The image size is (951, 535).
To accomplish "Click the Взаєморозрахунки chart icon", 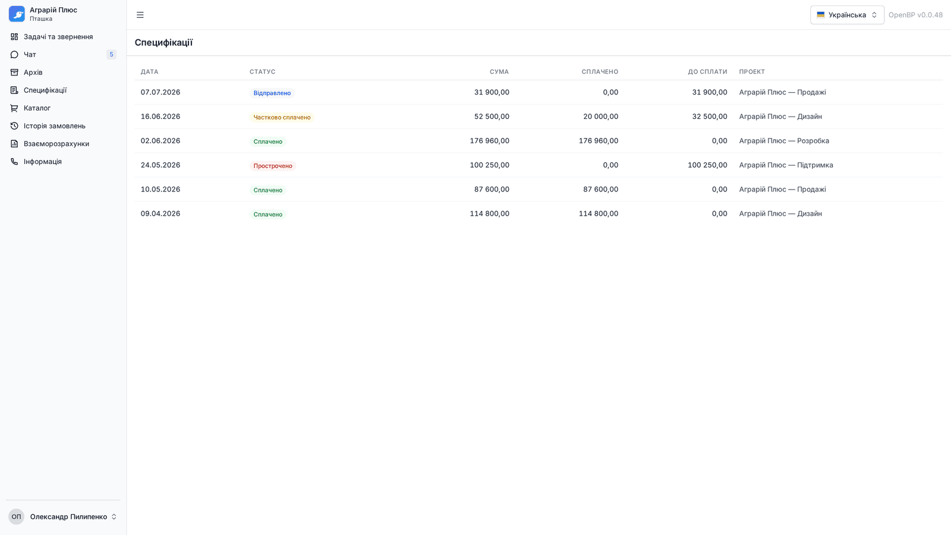I will 14,144.
